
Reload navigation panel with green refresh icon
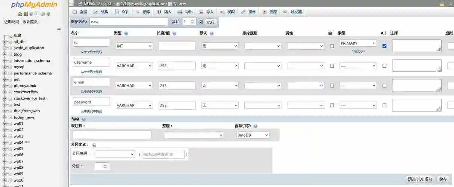(x=48, y=14)
